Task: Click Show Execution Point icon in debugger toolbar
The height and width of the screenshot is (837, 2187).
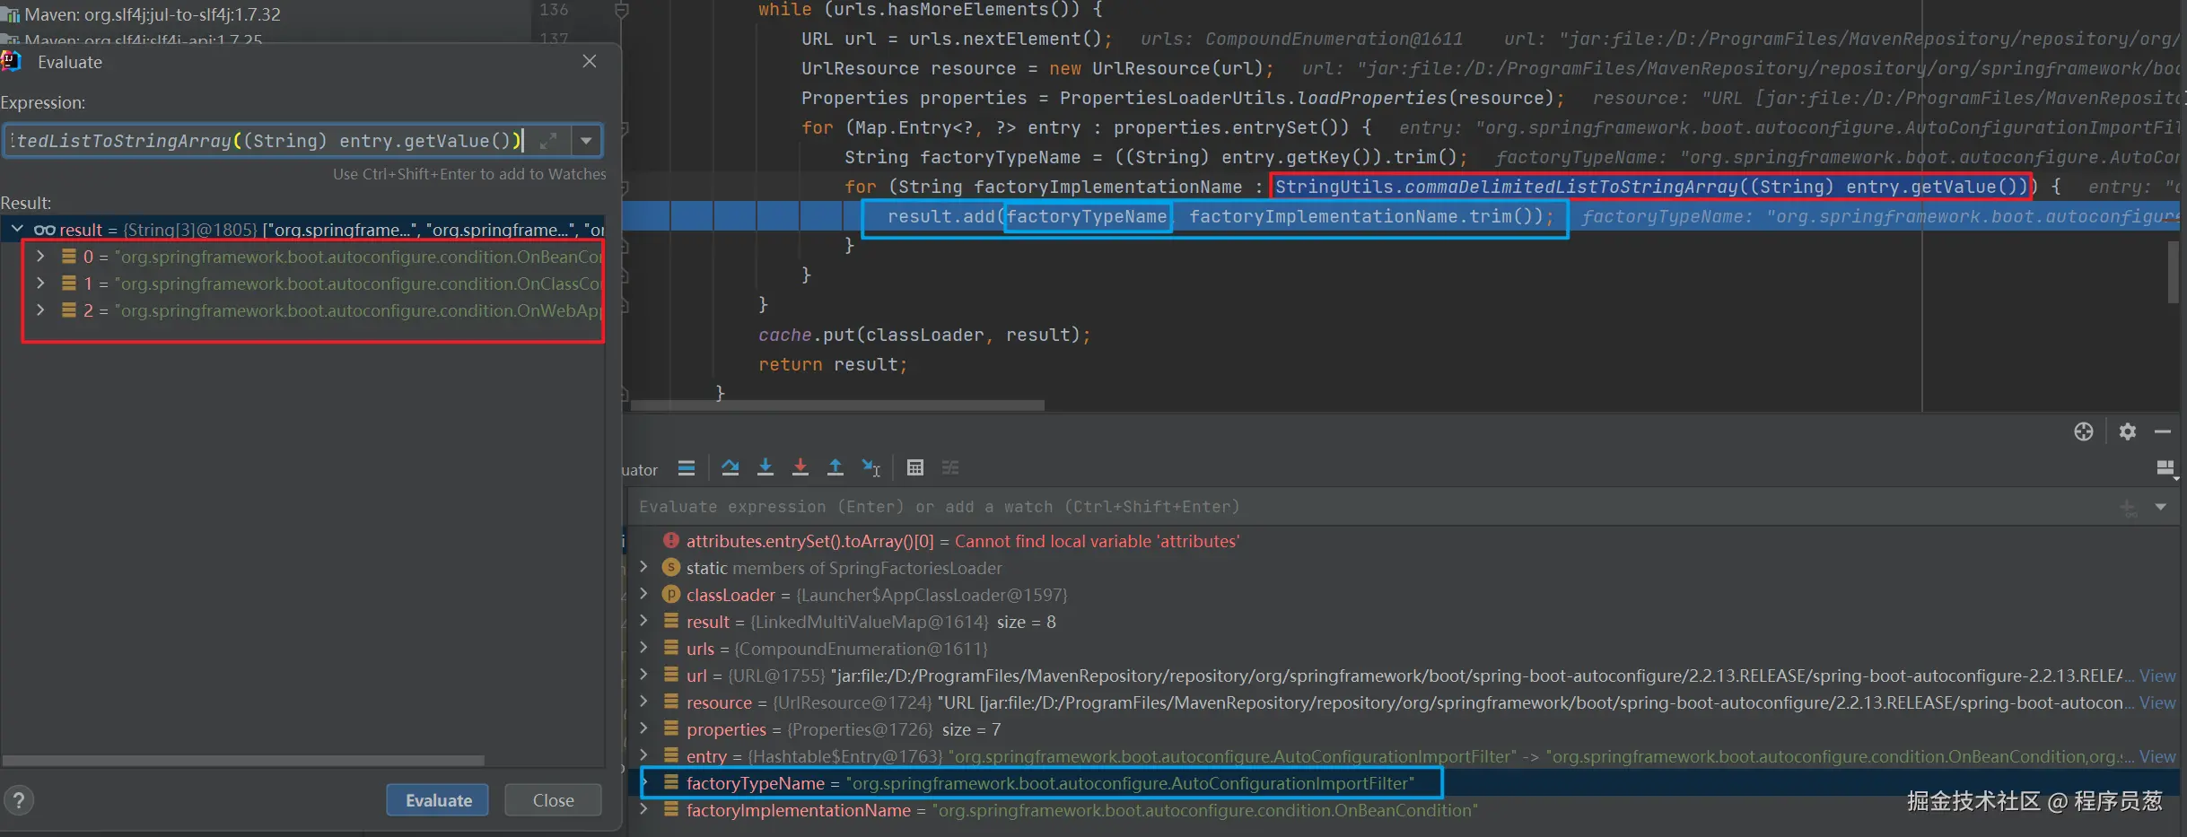Action: pyautogui.click(x=687, y=467)
